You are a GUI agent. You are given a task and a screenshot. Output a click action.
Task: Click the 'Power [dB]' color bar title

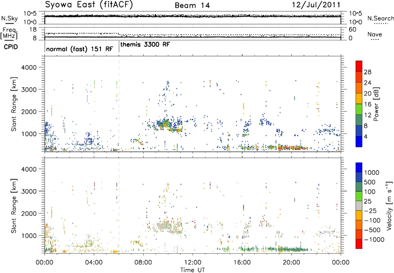376,104
